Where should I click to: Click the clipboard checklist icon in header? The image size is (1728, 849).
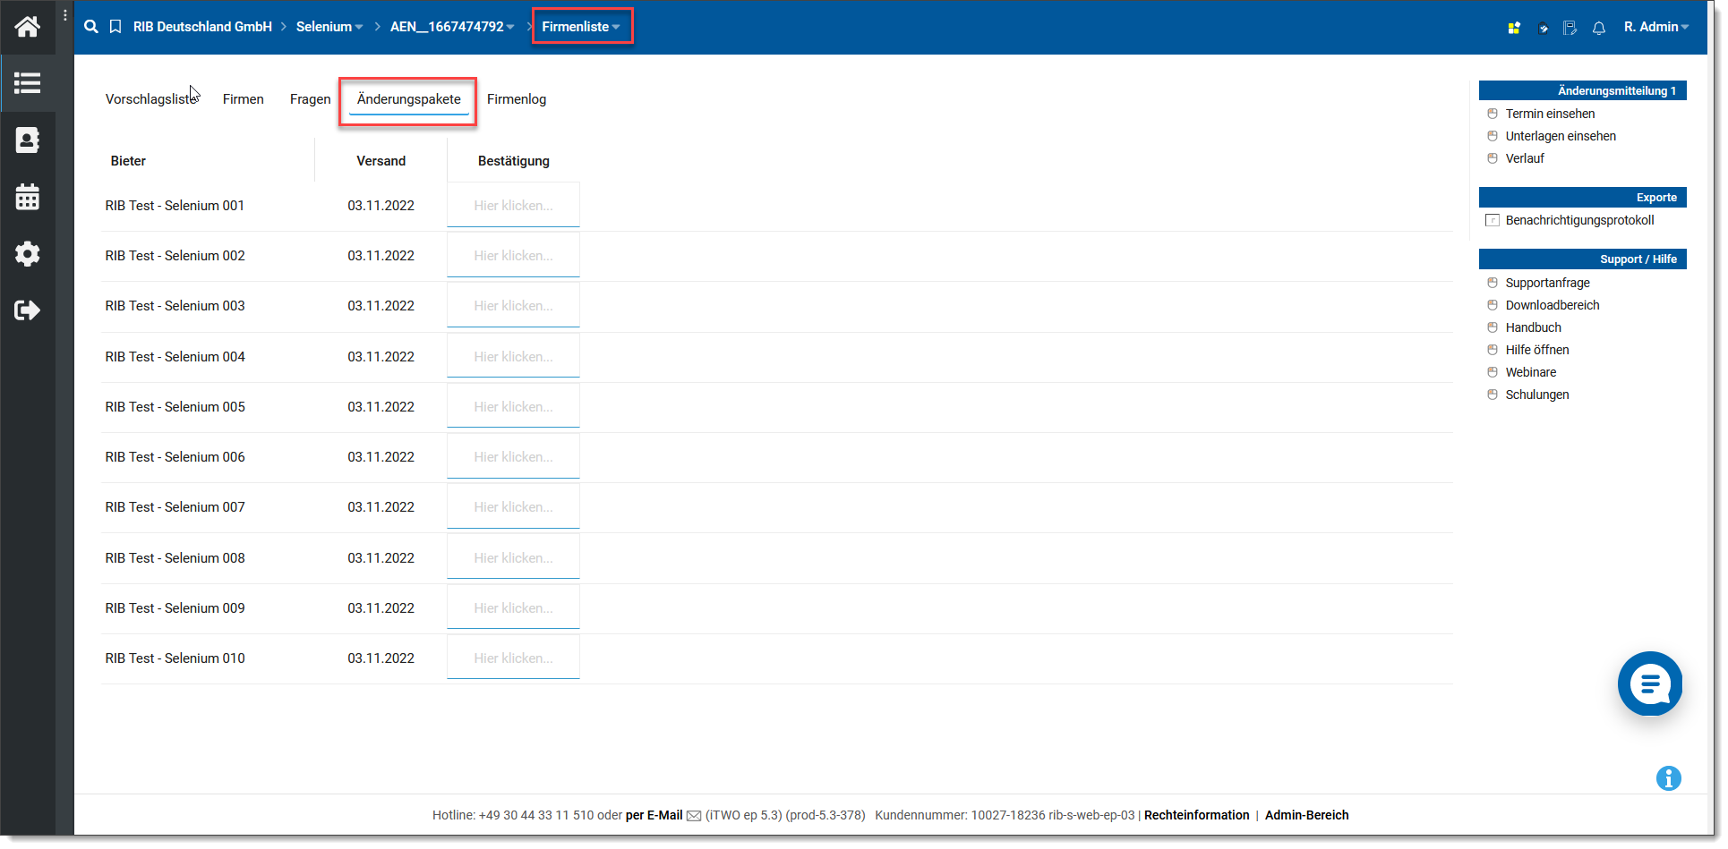coord(1570,28)
